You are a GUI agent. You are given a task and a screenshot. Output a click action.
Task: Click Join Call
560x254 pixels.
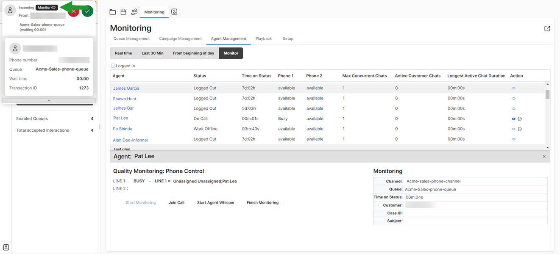pos(176,203)
